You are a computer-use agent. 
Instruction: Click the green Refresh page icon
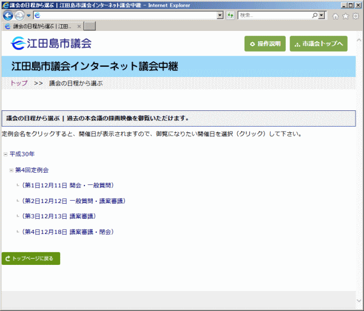pyautogui.click(x=231, y=15)
